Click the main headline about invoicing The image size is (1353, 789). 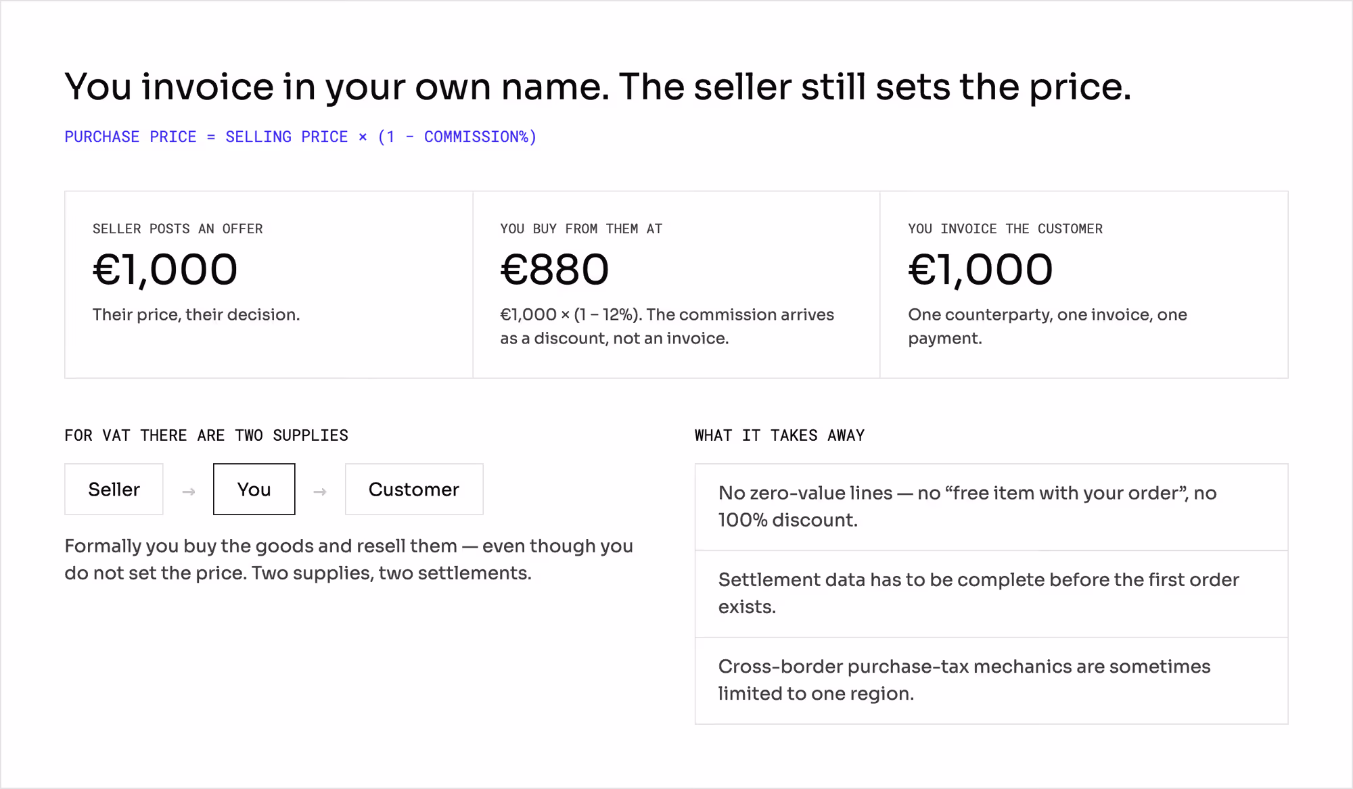pyautogui.click(x=598, y=87)
